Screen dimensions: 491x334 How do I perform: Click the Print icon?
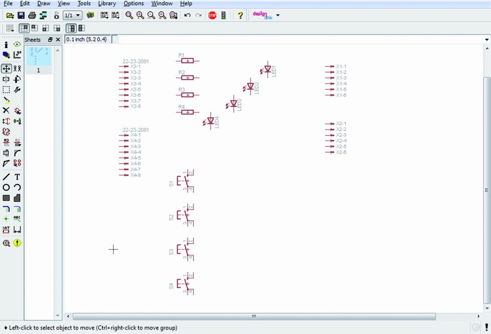point(32,16)
